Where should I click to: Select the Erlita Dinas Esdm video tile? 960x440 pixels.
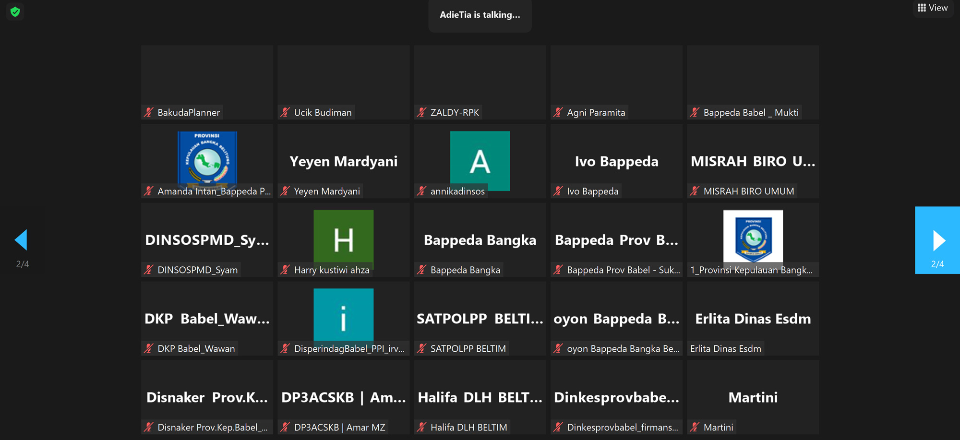(753, 319)
